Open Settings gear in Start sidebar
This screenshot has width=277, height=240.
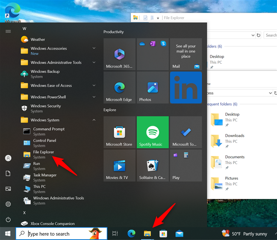pyautogui.click(x=8, y=204)
